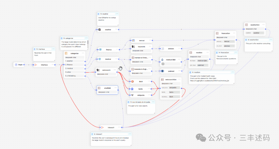The width and height of the screenshot is (279, 149).
Task: Click the icon on the financeGen node
Action: (217, 33)
